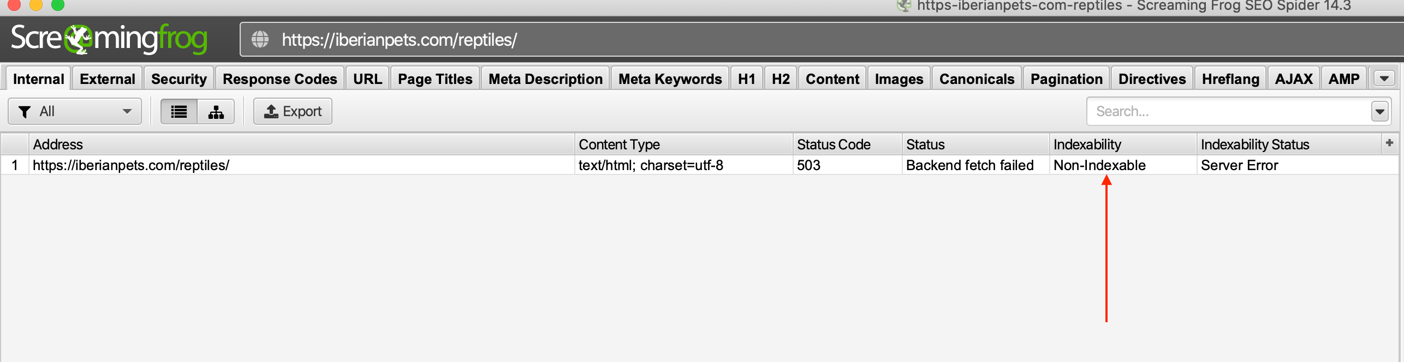Viewport: 1404px width, 362px height.
Task: Click into the Search field
Action: (x=1228, y=112)
